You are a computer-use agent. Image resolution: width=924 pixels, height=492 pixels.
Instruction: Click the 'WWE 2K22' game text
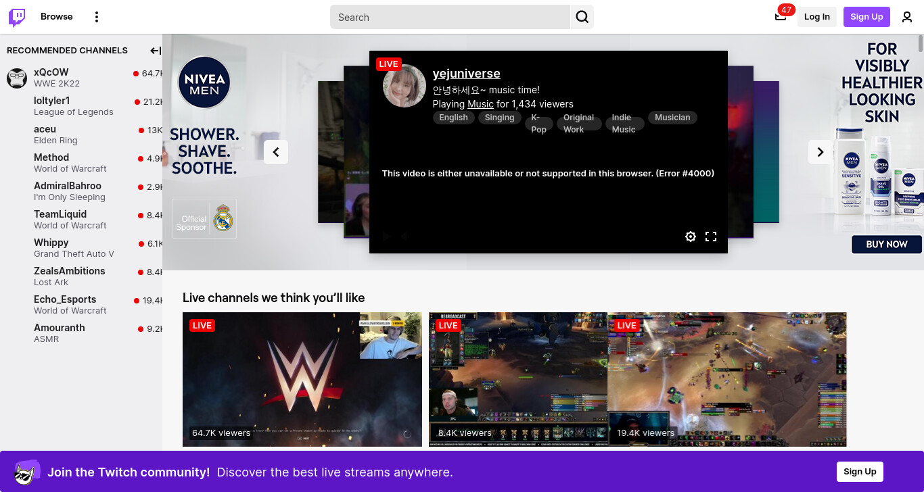point(57,84)
